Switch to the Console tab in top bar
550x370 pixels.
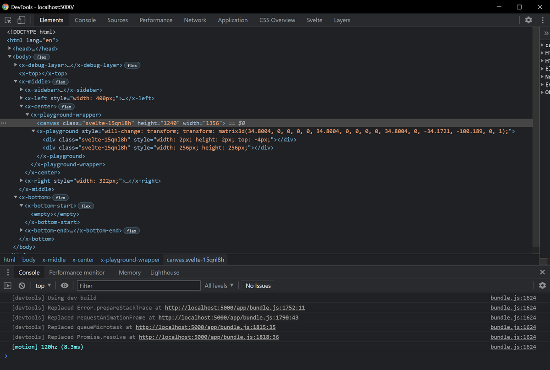point(85,20)
